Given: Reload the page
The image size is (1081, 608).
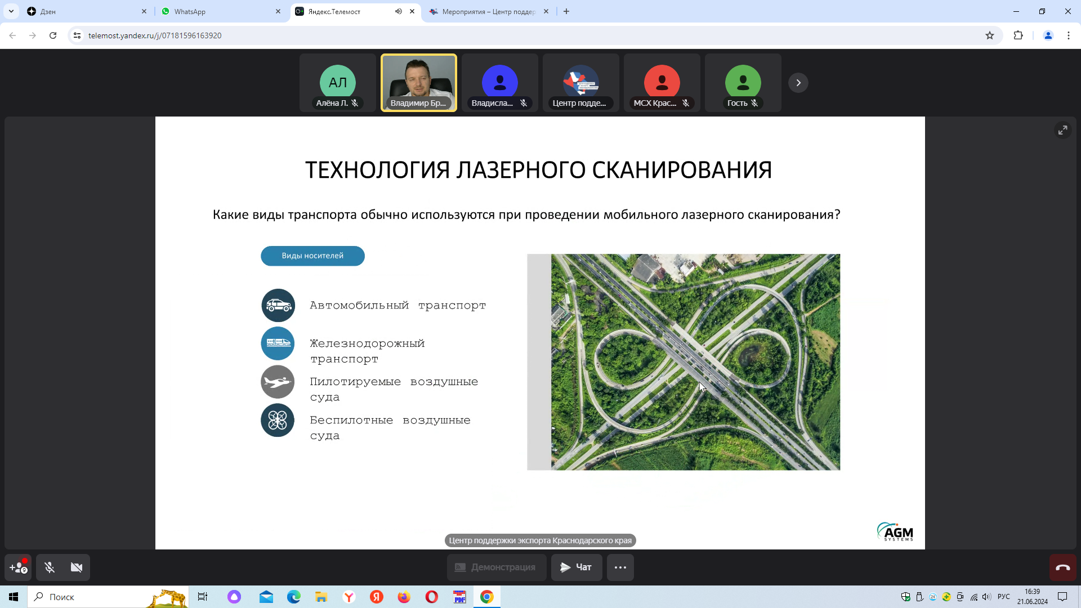Looking at the screenshot, I should [x=53, y=35].
